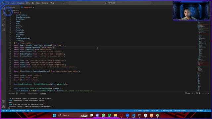Kill terminal using trash icon
Screen dimensions: 212x119
click(200, 93)
